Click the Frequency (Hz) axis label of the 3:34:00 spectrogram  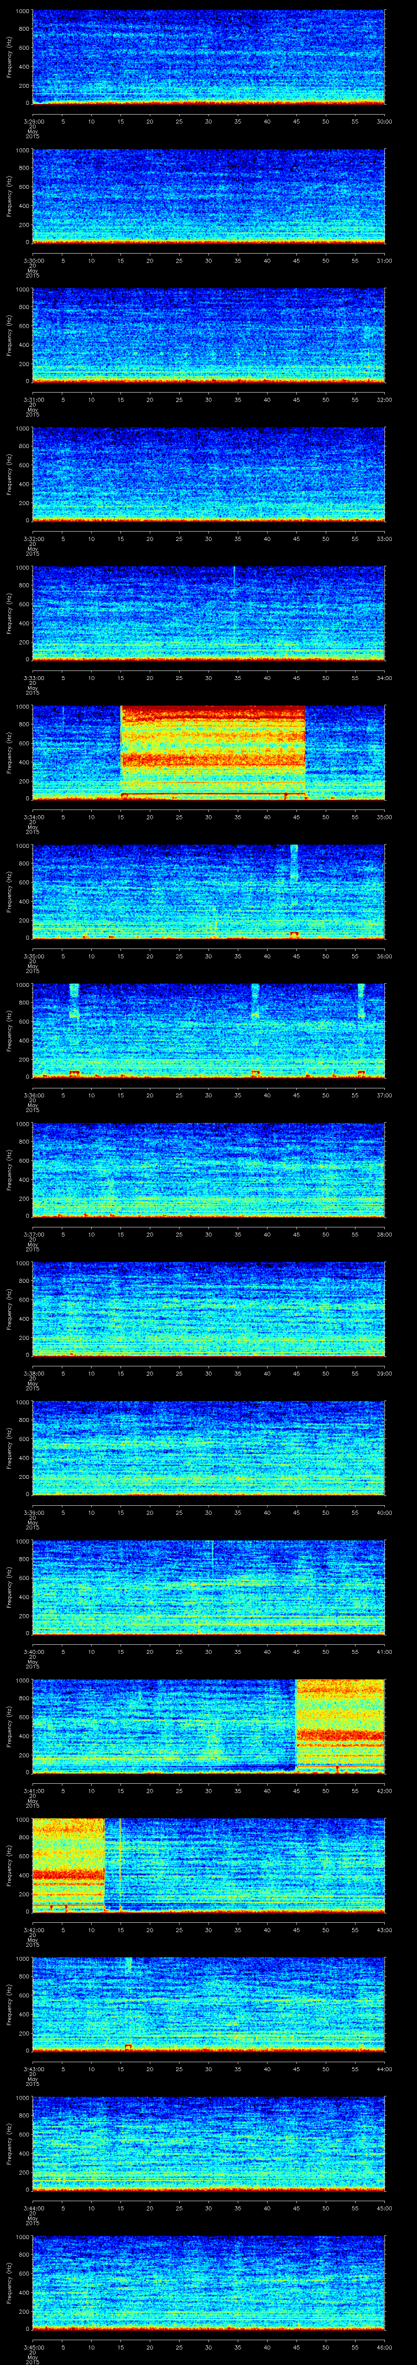point(9,752)
